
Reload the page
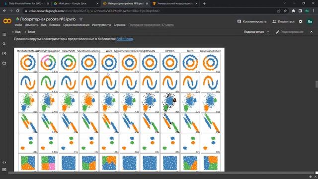click(18, 11)
